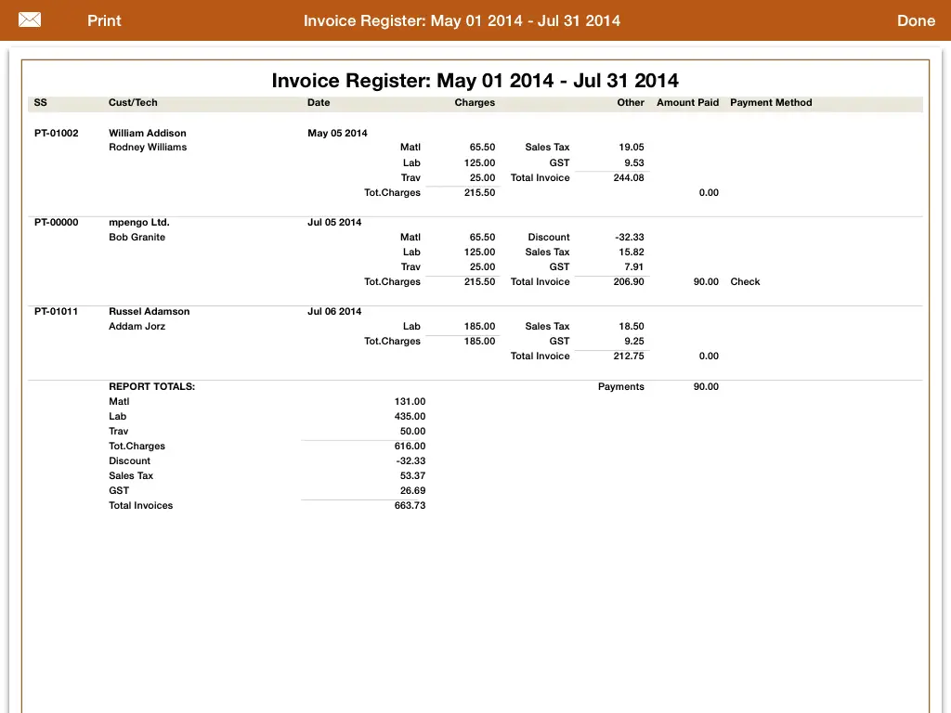Click the Date column header
The image size is (951, 713).
319,102
